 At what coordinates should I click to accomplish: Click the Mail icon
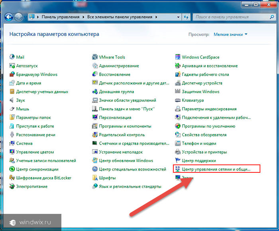coord(12,57)
